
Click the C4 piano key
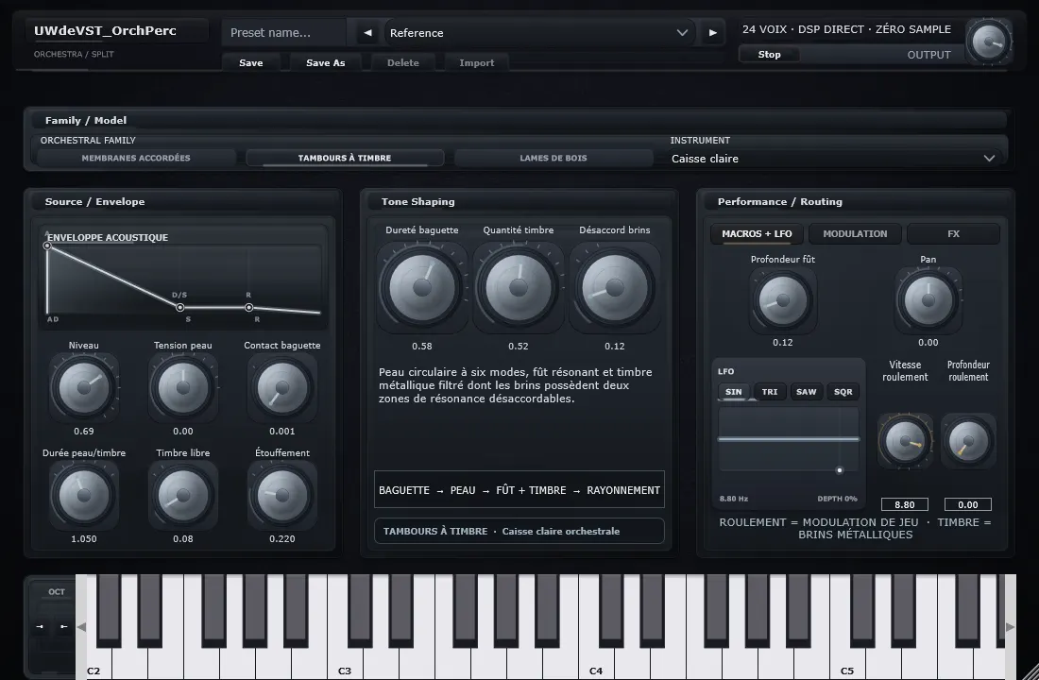tap(596, 663)
